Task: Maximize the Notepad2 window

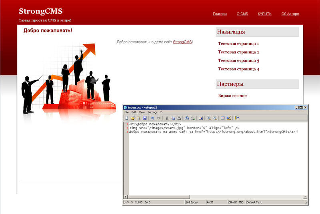Action: coord(301,107)
